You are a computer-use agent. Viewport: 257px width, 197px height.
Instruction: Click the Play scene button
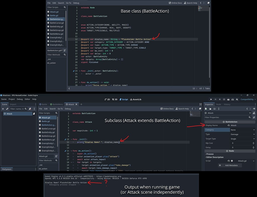[x=228, y=99]
